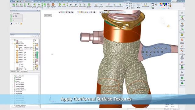Select the Cut636 feature
Viewport: 195px width, 110px height.
point(18,81)
